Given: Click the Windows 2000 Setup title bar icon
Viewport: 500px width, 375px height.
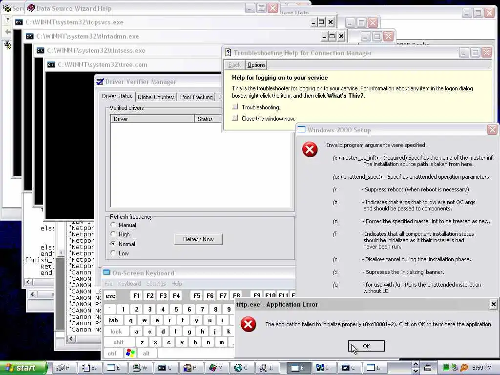Looking at the screenshot, I should (301, 129).
